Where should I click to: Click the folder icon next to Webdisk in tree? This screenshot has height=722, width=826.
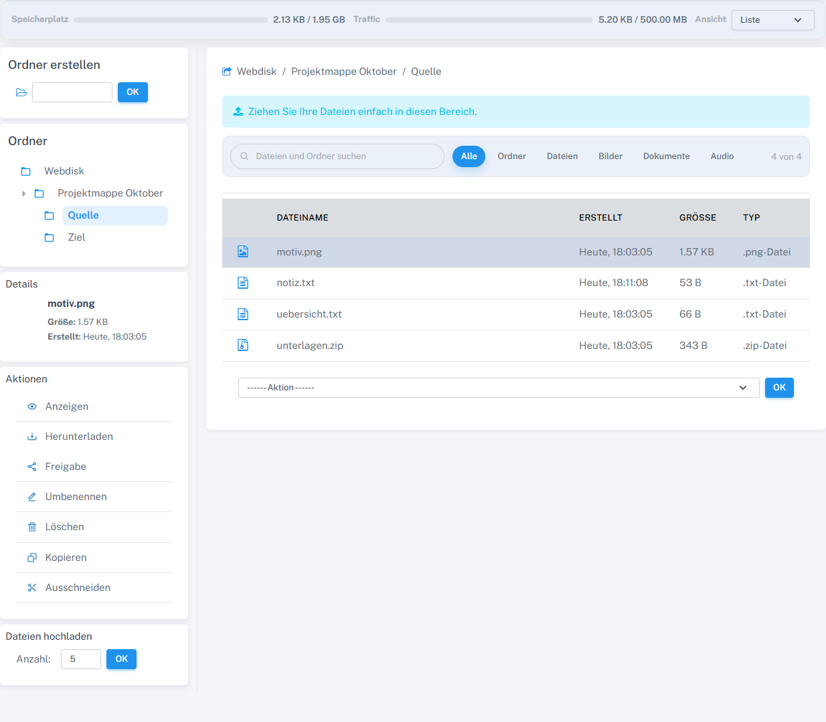click(26, 171)
